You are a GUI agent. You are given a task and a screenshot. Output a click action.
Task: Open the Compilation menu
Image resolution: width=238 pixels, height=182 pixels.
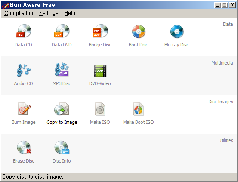click(x=19, y=13)
